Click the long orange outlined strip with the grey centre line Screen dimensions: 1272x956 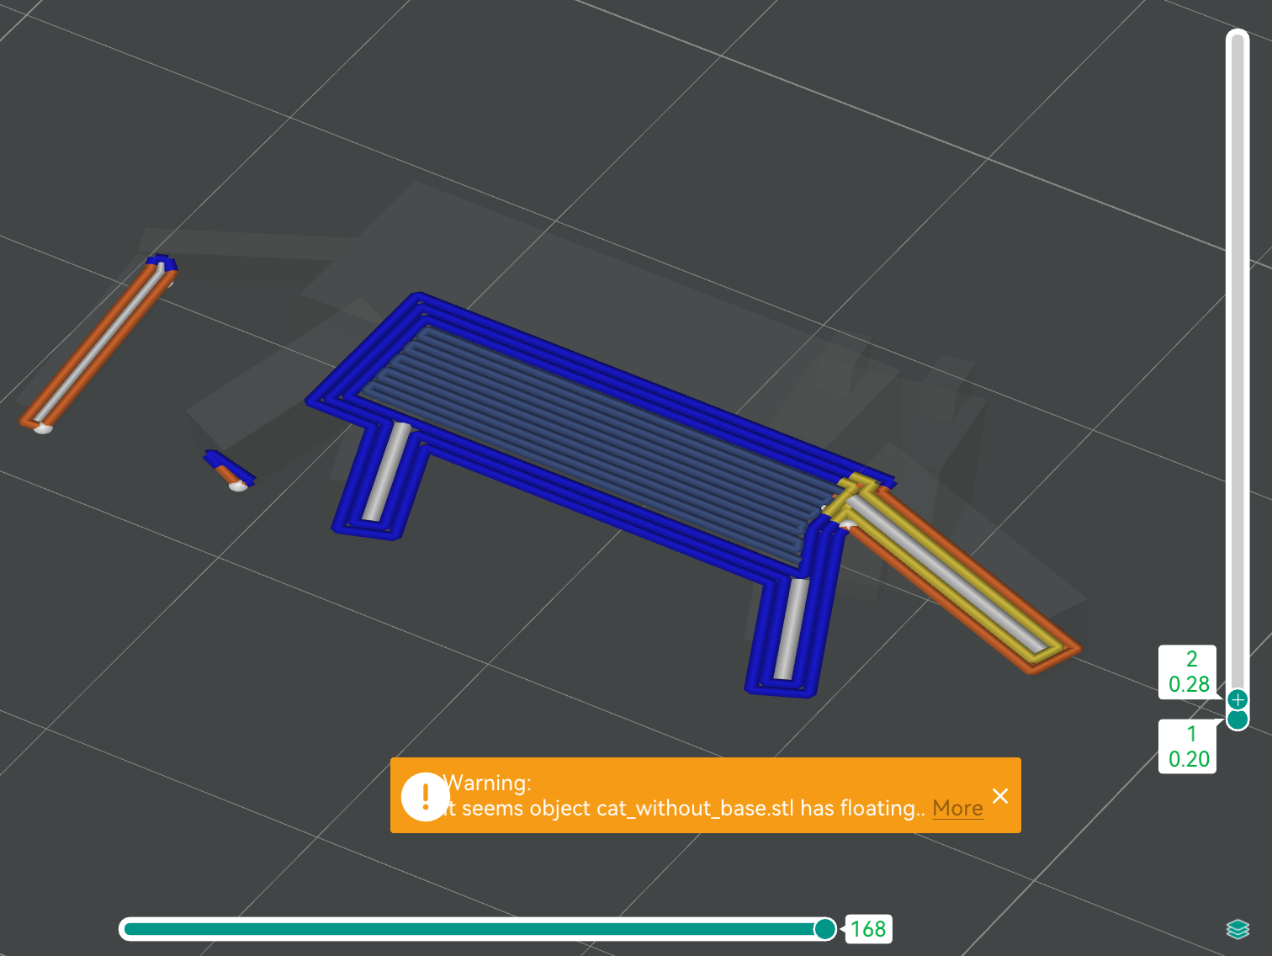tap(99, 345)
